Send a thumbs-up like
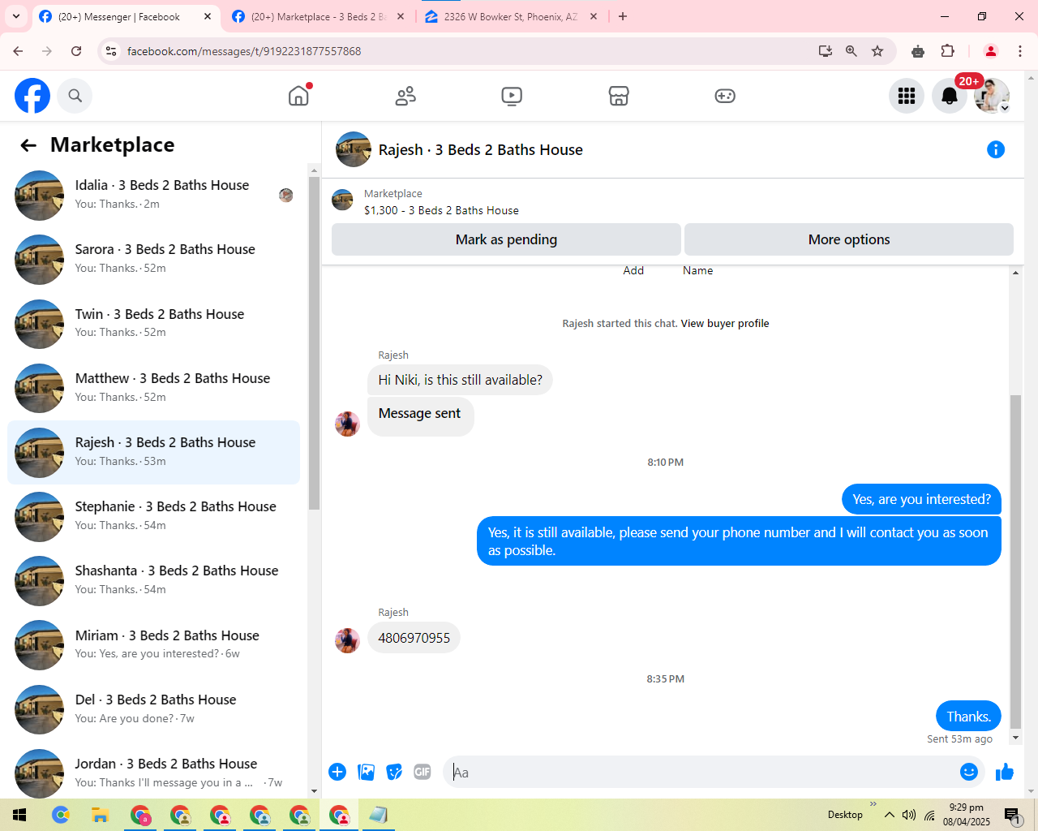1038x831 pixels. (x=1005, y=772)
